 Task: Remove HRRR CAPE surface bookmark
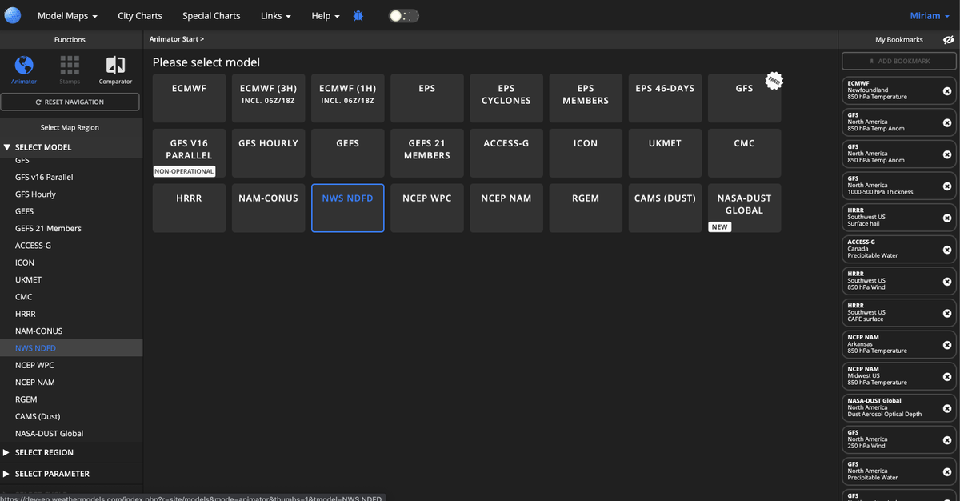947,313
